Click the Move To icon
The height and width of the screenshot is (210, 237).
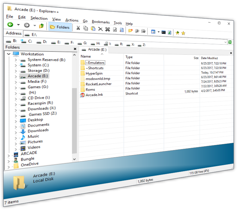click(x=143, y=31)
